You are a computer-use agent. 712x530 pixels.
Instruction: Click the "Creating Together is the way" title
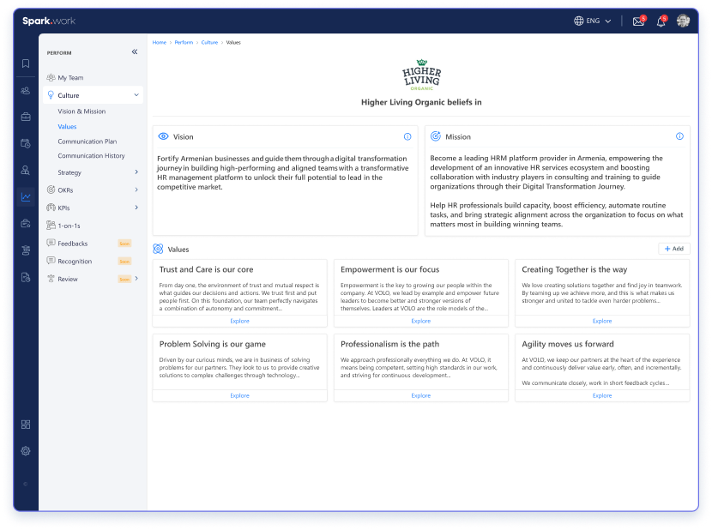(575, 269)
